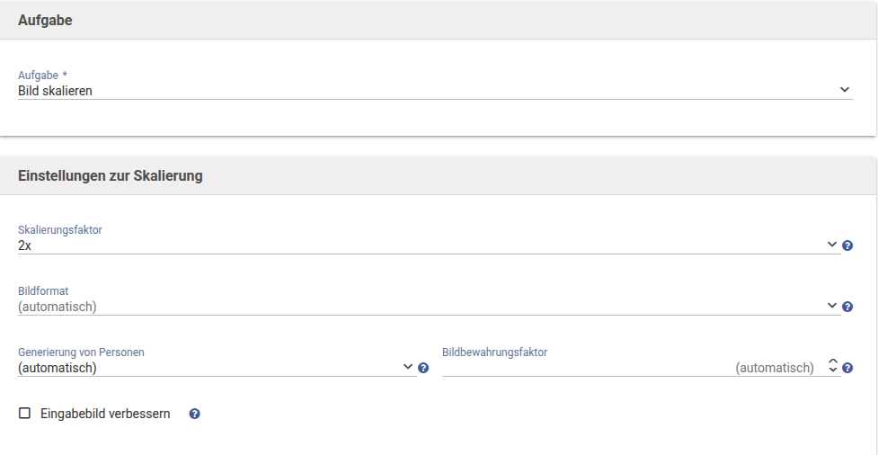
Task: Enable the Eingabebild verbessern checkbox
Action: tap(25, 414)
